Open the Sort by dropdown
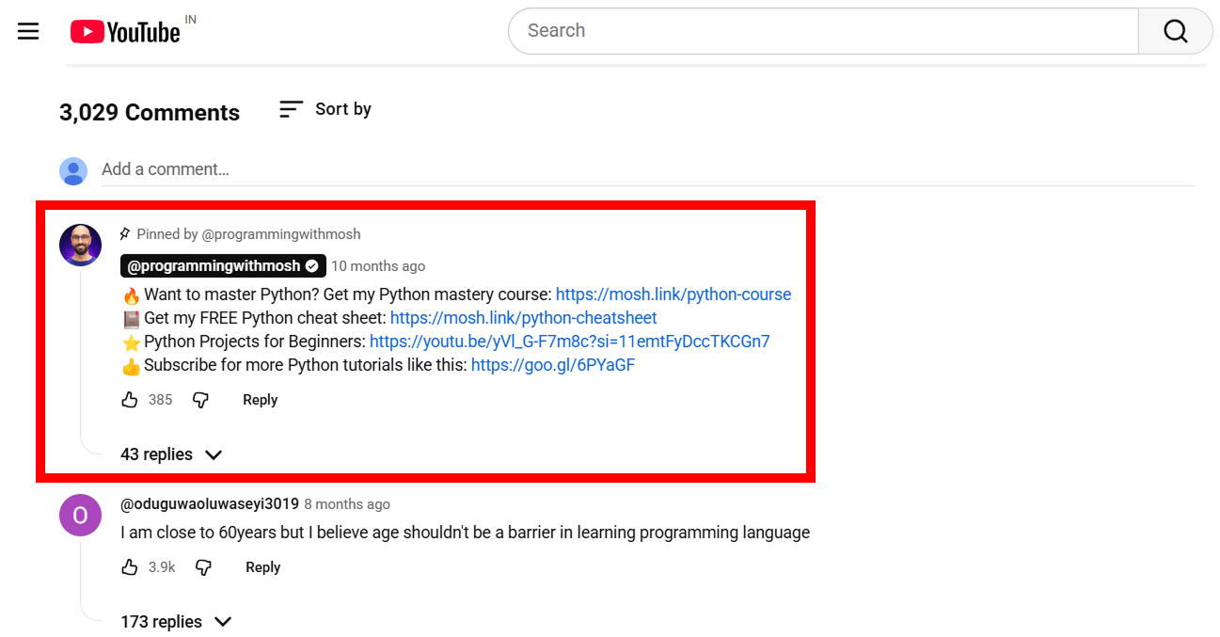1220x637 pixels. point(325,108)
